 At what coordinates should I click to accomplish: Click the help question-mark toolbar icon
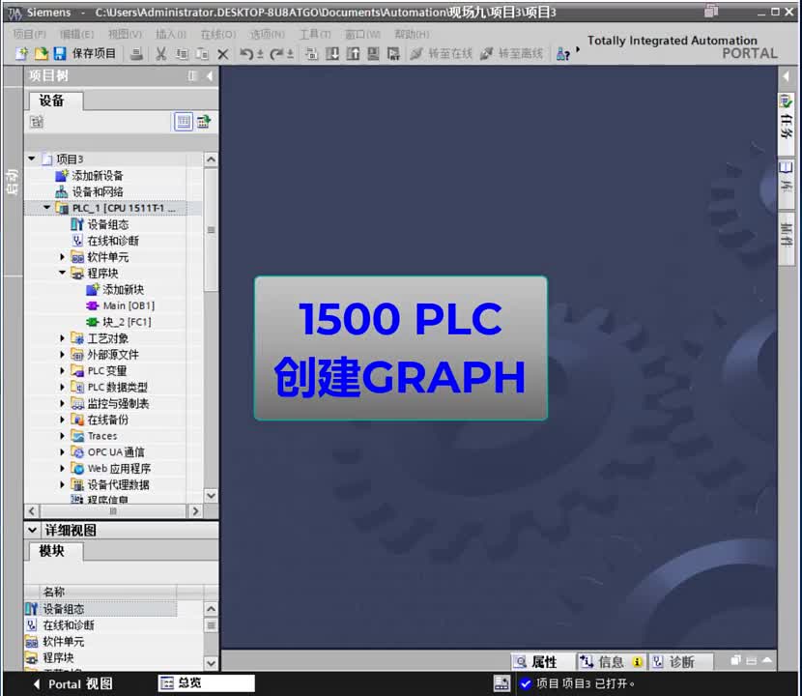tap(562, 53)
